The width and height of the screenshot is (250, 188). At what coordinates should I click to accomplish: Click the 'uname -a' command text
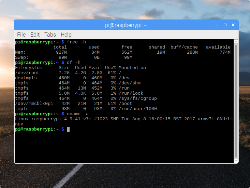pos(78,114)
